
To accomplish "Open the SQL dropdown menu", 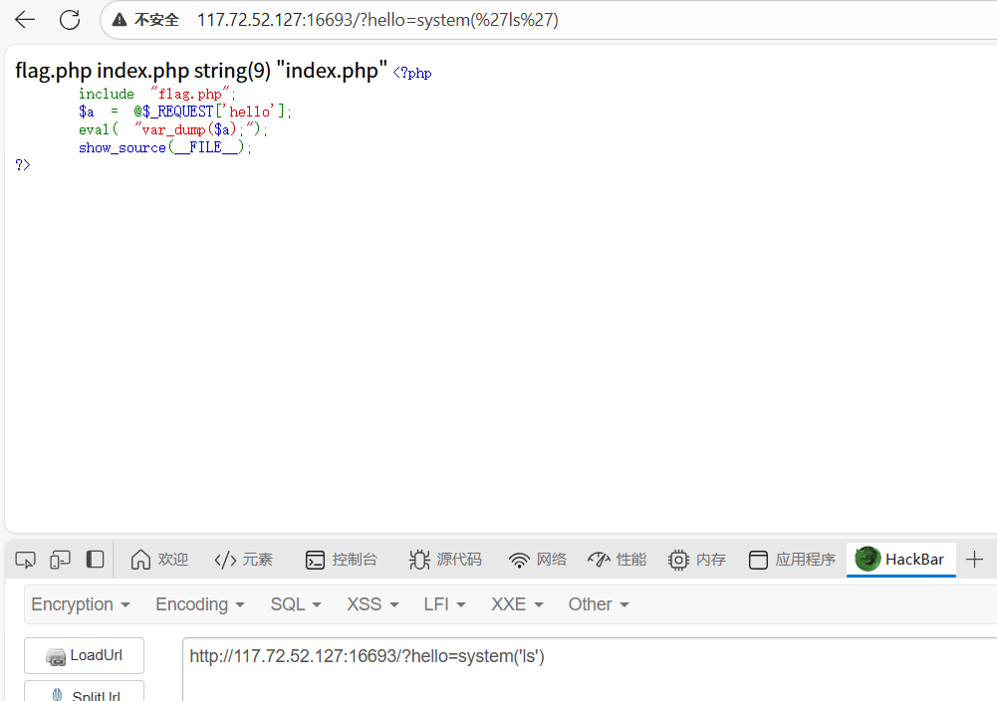I will (296, 604).
